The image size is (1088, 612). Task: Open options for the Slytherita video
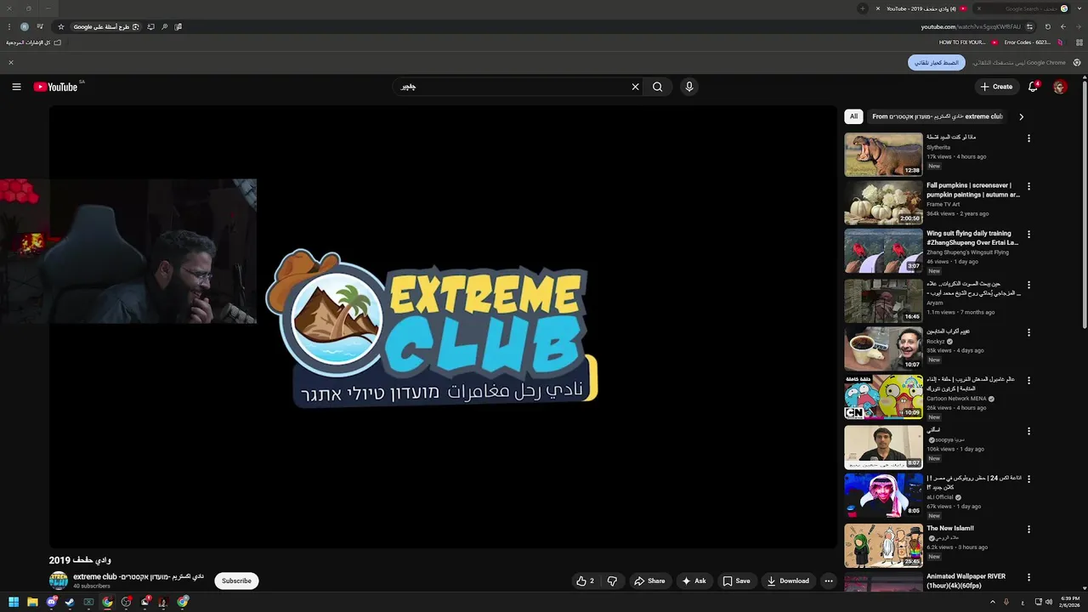point(1028,139)
